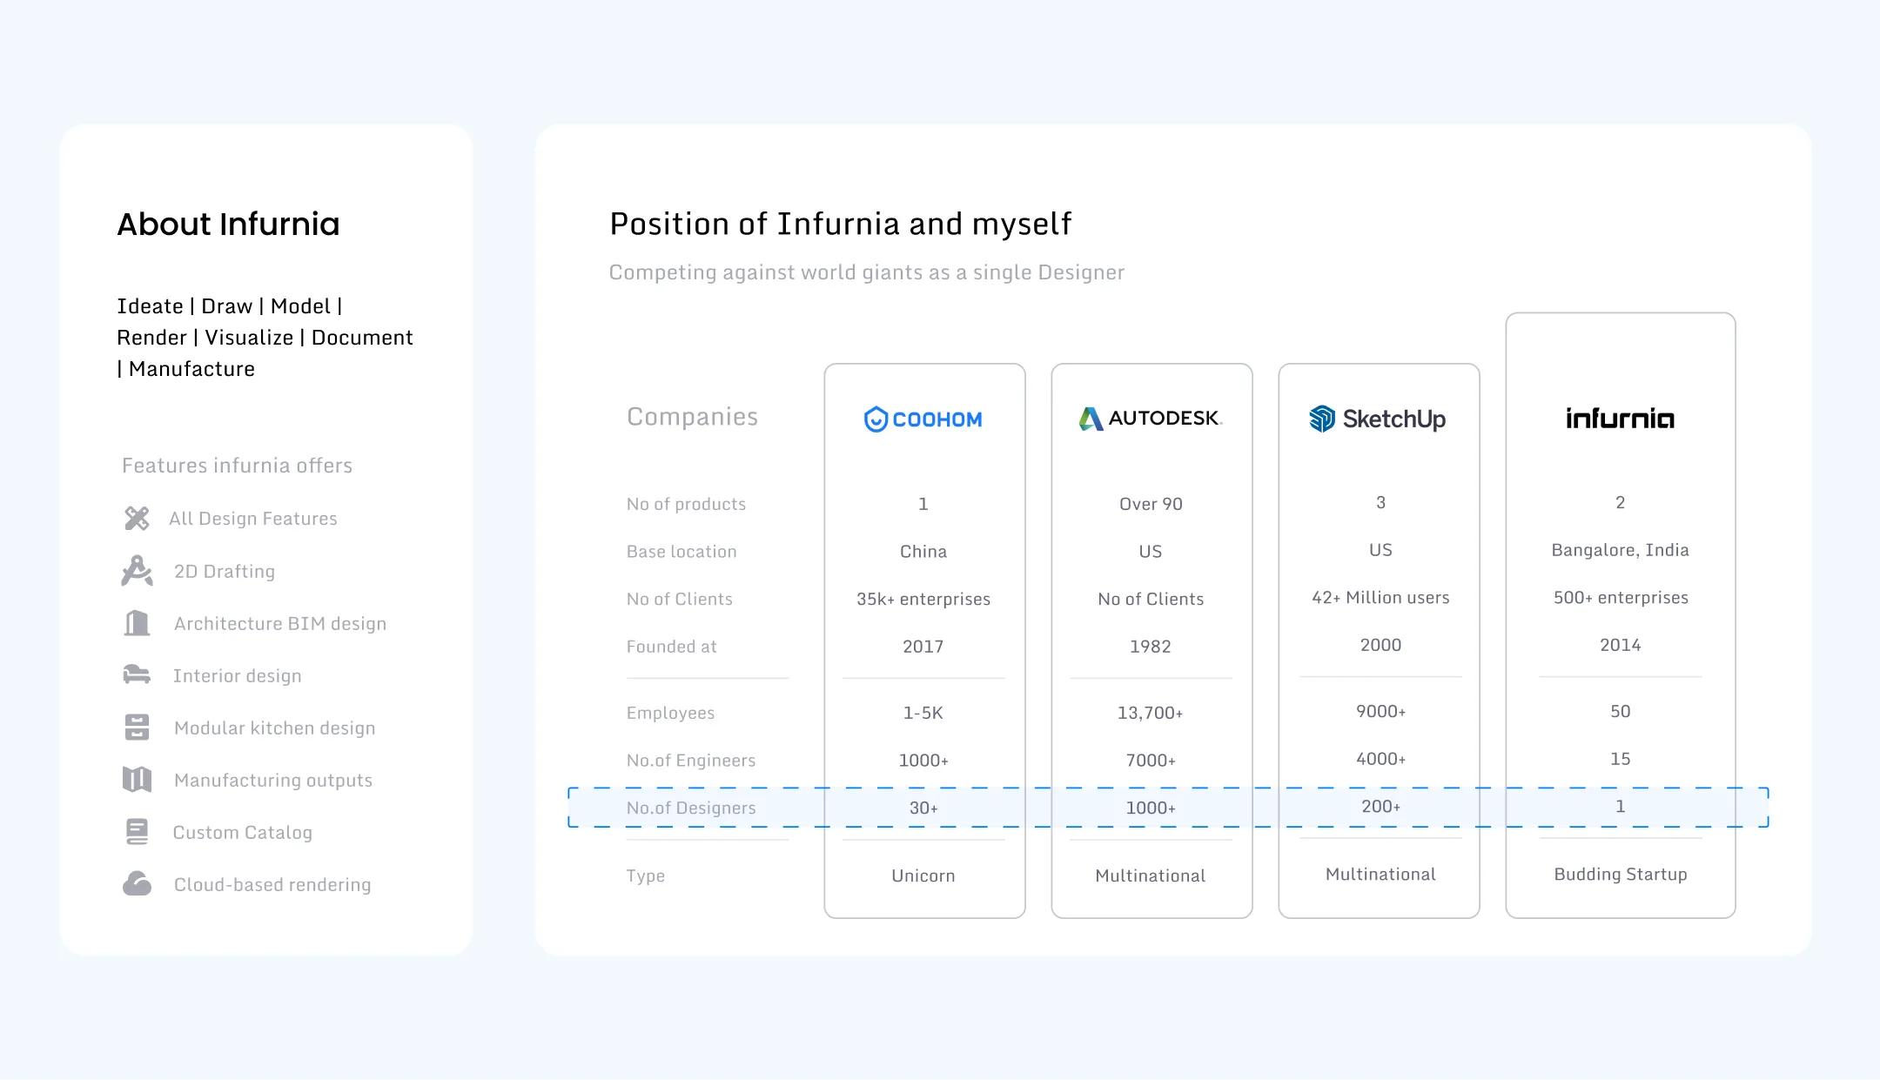The image size is (1880, 1080).
Task: Click the SketchUp logo
Action: click(x=1378, y=419)
